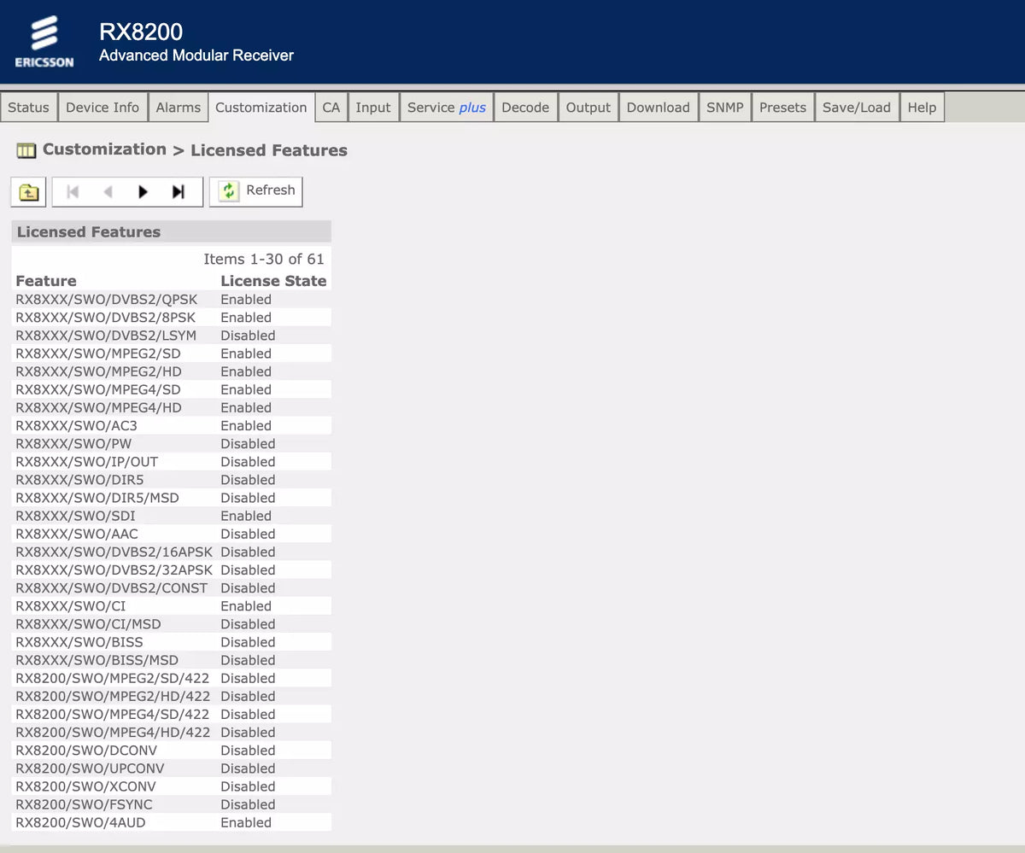Select RX8XXX/SWO/DVBS2/8PSK row

[x=171, y=318]
